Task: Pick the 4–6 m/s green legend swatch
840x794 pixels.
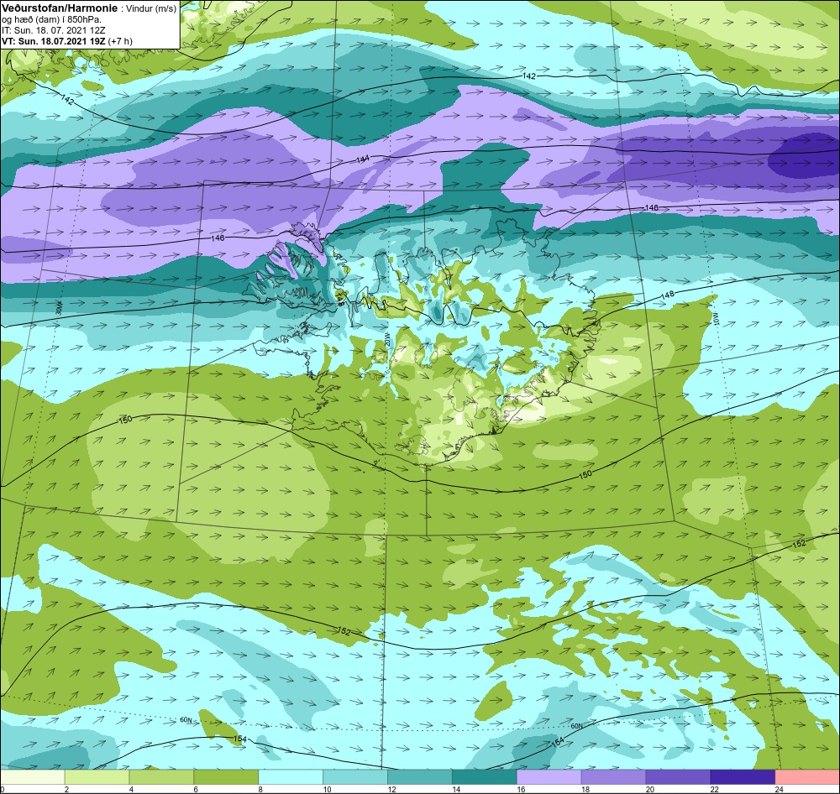Action: (x=162, y=776)
